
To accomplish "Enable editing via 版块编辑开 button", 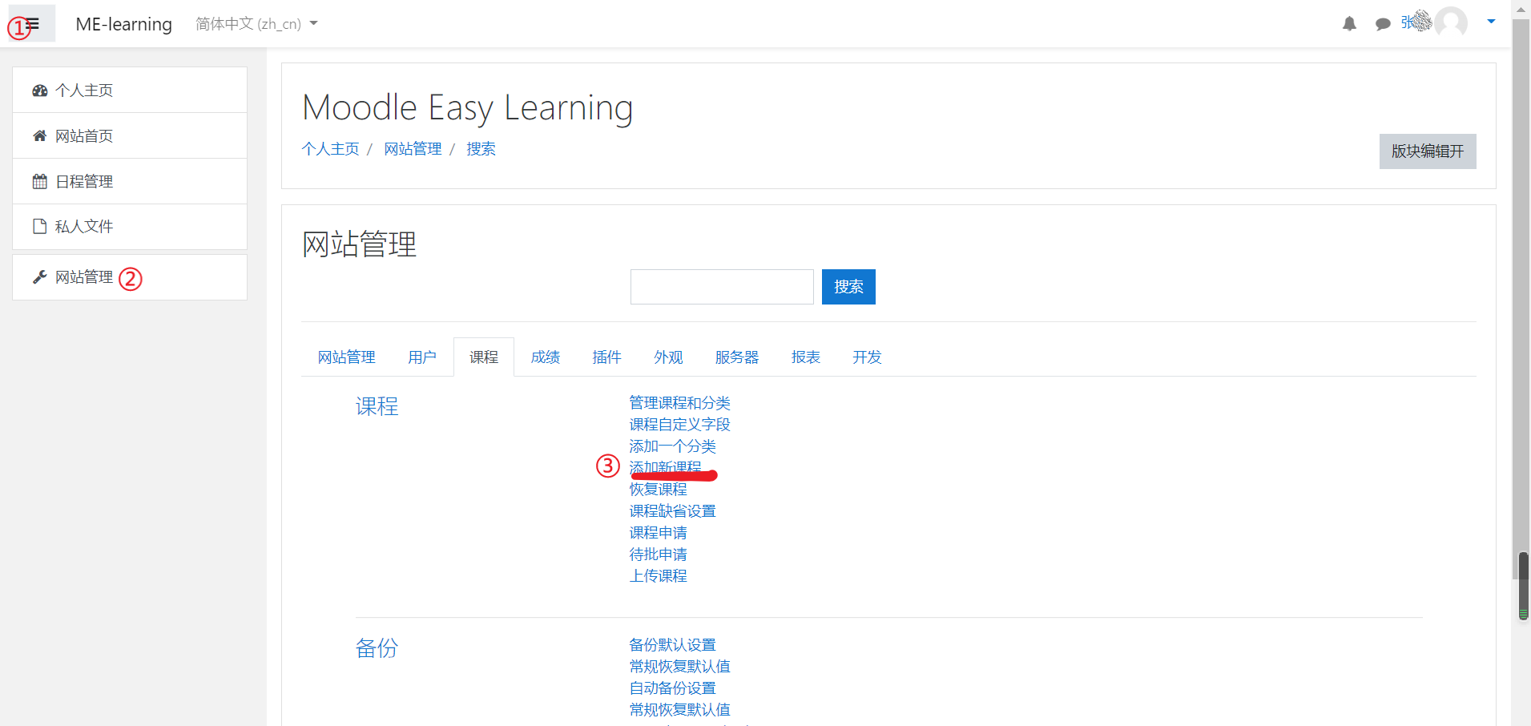I will pyautogui.click(x=1427, y=151).
